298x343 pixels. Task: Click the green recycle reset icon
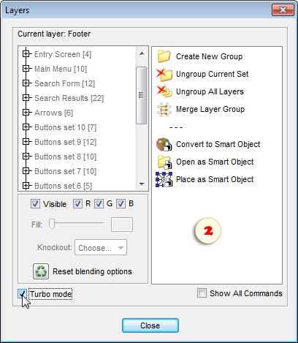point(41,271)
